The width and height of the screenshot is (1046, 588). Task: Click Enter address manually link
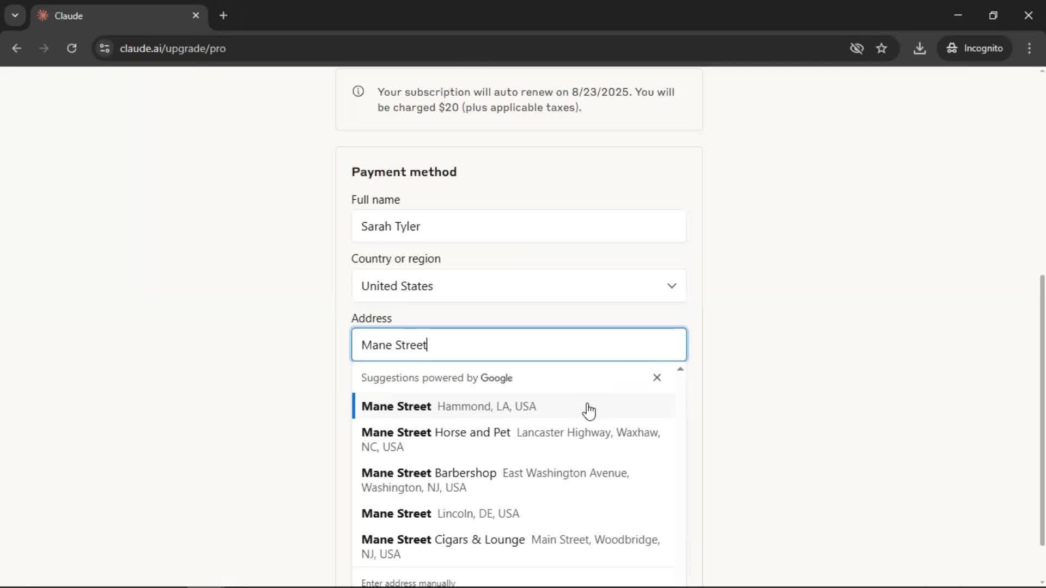pyautogui.click(x=408, y=583)
